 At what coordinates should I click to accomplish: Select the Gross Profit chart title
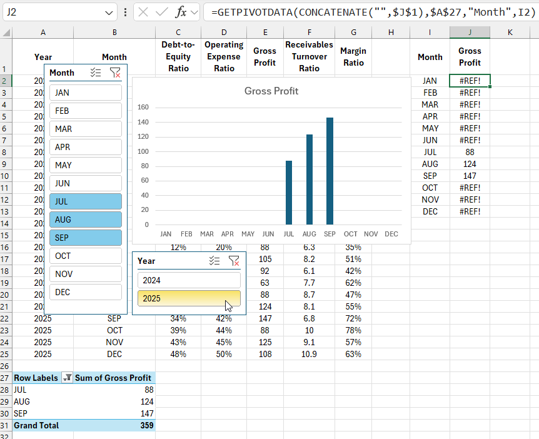point(271,91)
